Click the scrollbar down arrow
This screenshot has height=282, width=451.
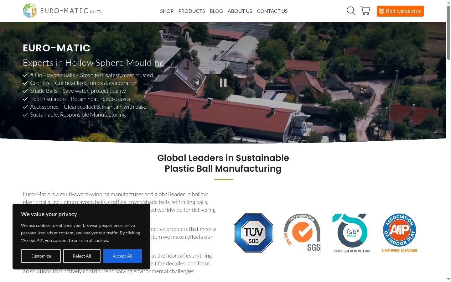tap(448, 279)
